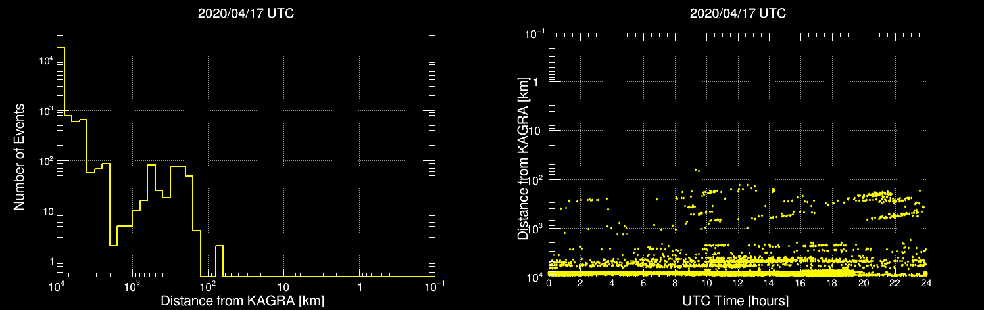Click the 10 tick on Number of Events axis
Image resolution: width=984 pixels, height=310 pixels.
click(x=47, y=211)
